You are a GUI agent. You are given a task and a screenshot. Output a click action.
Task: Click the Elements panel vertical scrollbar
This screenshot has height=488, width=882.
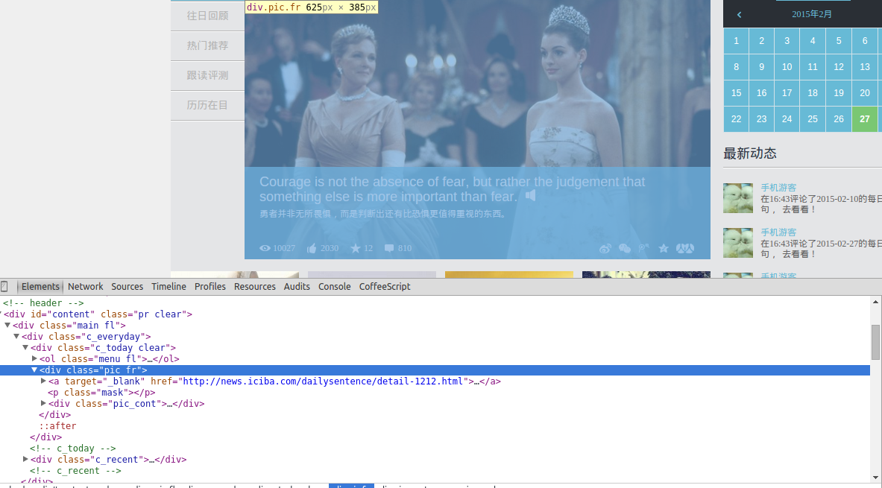point(875,342)
